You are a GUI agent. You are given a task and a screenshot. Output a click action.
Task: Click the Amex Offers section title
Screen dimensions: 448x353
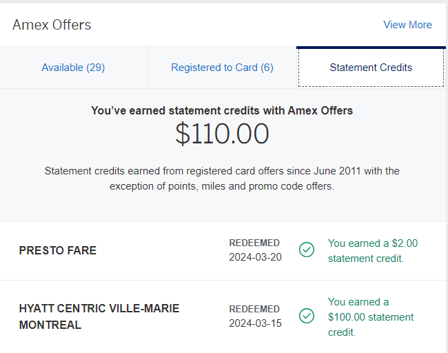(x=52, y=25)
